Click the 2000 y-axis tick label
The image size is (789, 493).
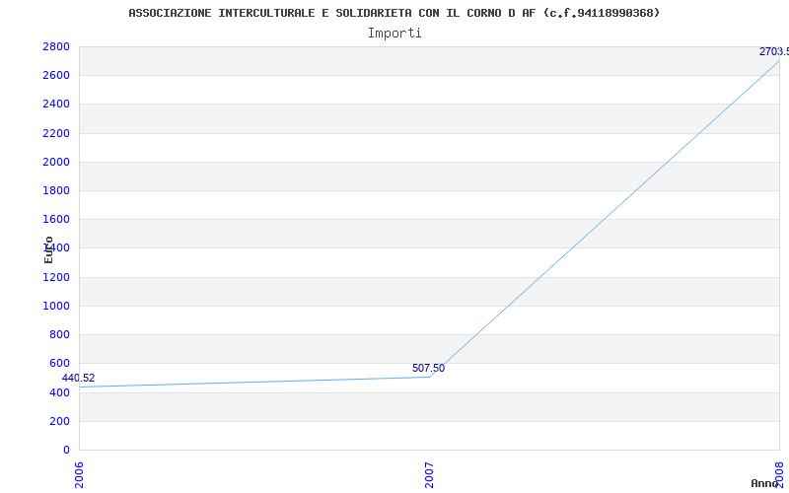click(x=56, y=162)
